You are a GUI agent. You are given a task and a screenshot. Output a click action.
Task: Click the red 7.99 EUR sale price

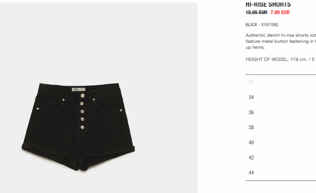(x=280, y=12)
